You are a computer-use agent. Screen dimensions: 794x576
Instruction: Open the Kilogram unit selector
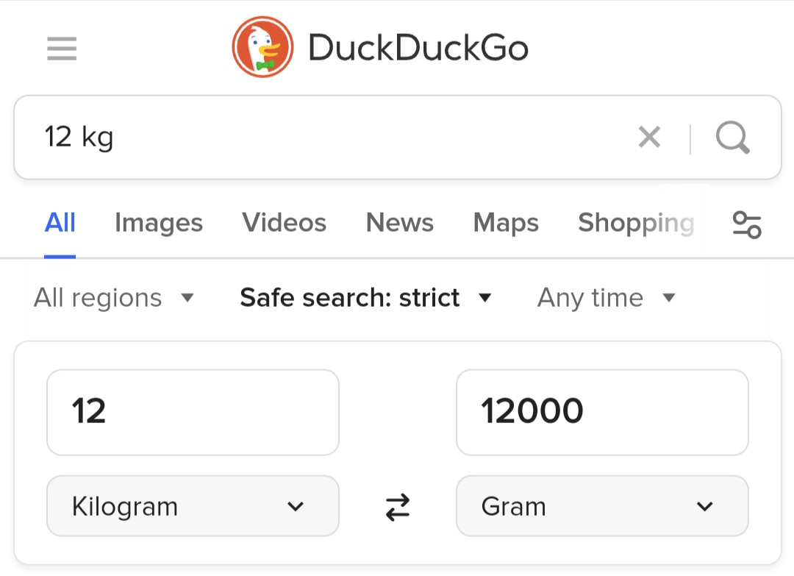tap(193, 506)
